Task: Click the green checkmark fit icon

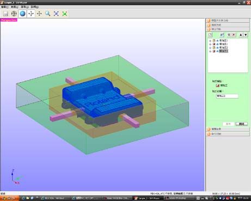Action: (x=65, y=14)
